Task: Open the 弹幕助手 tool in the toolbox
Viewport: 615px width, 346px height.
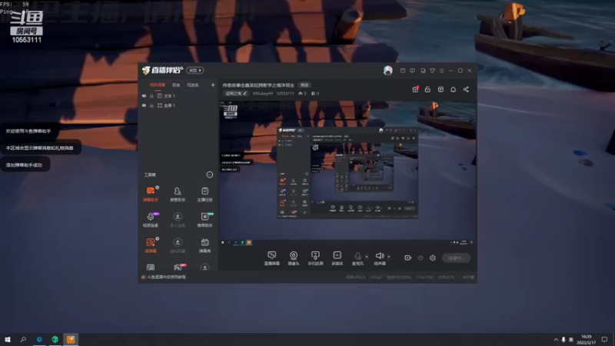Action: click(151, 195)
